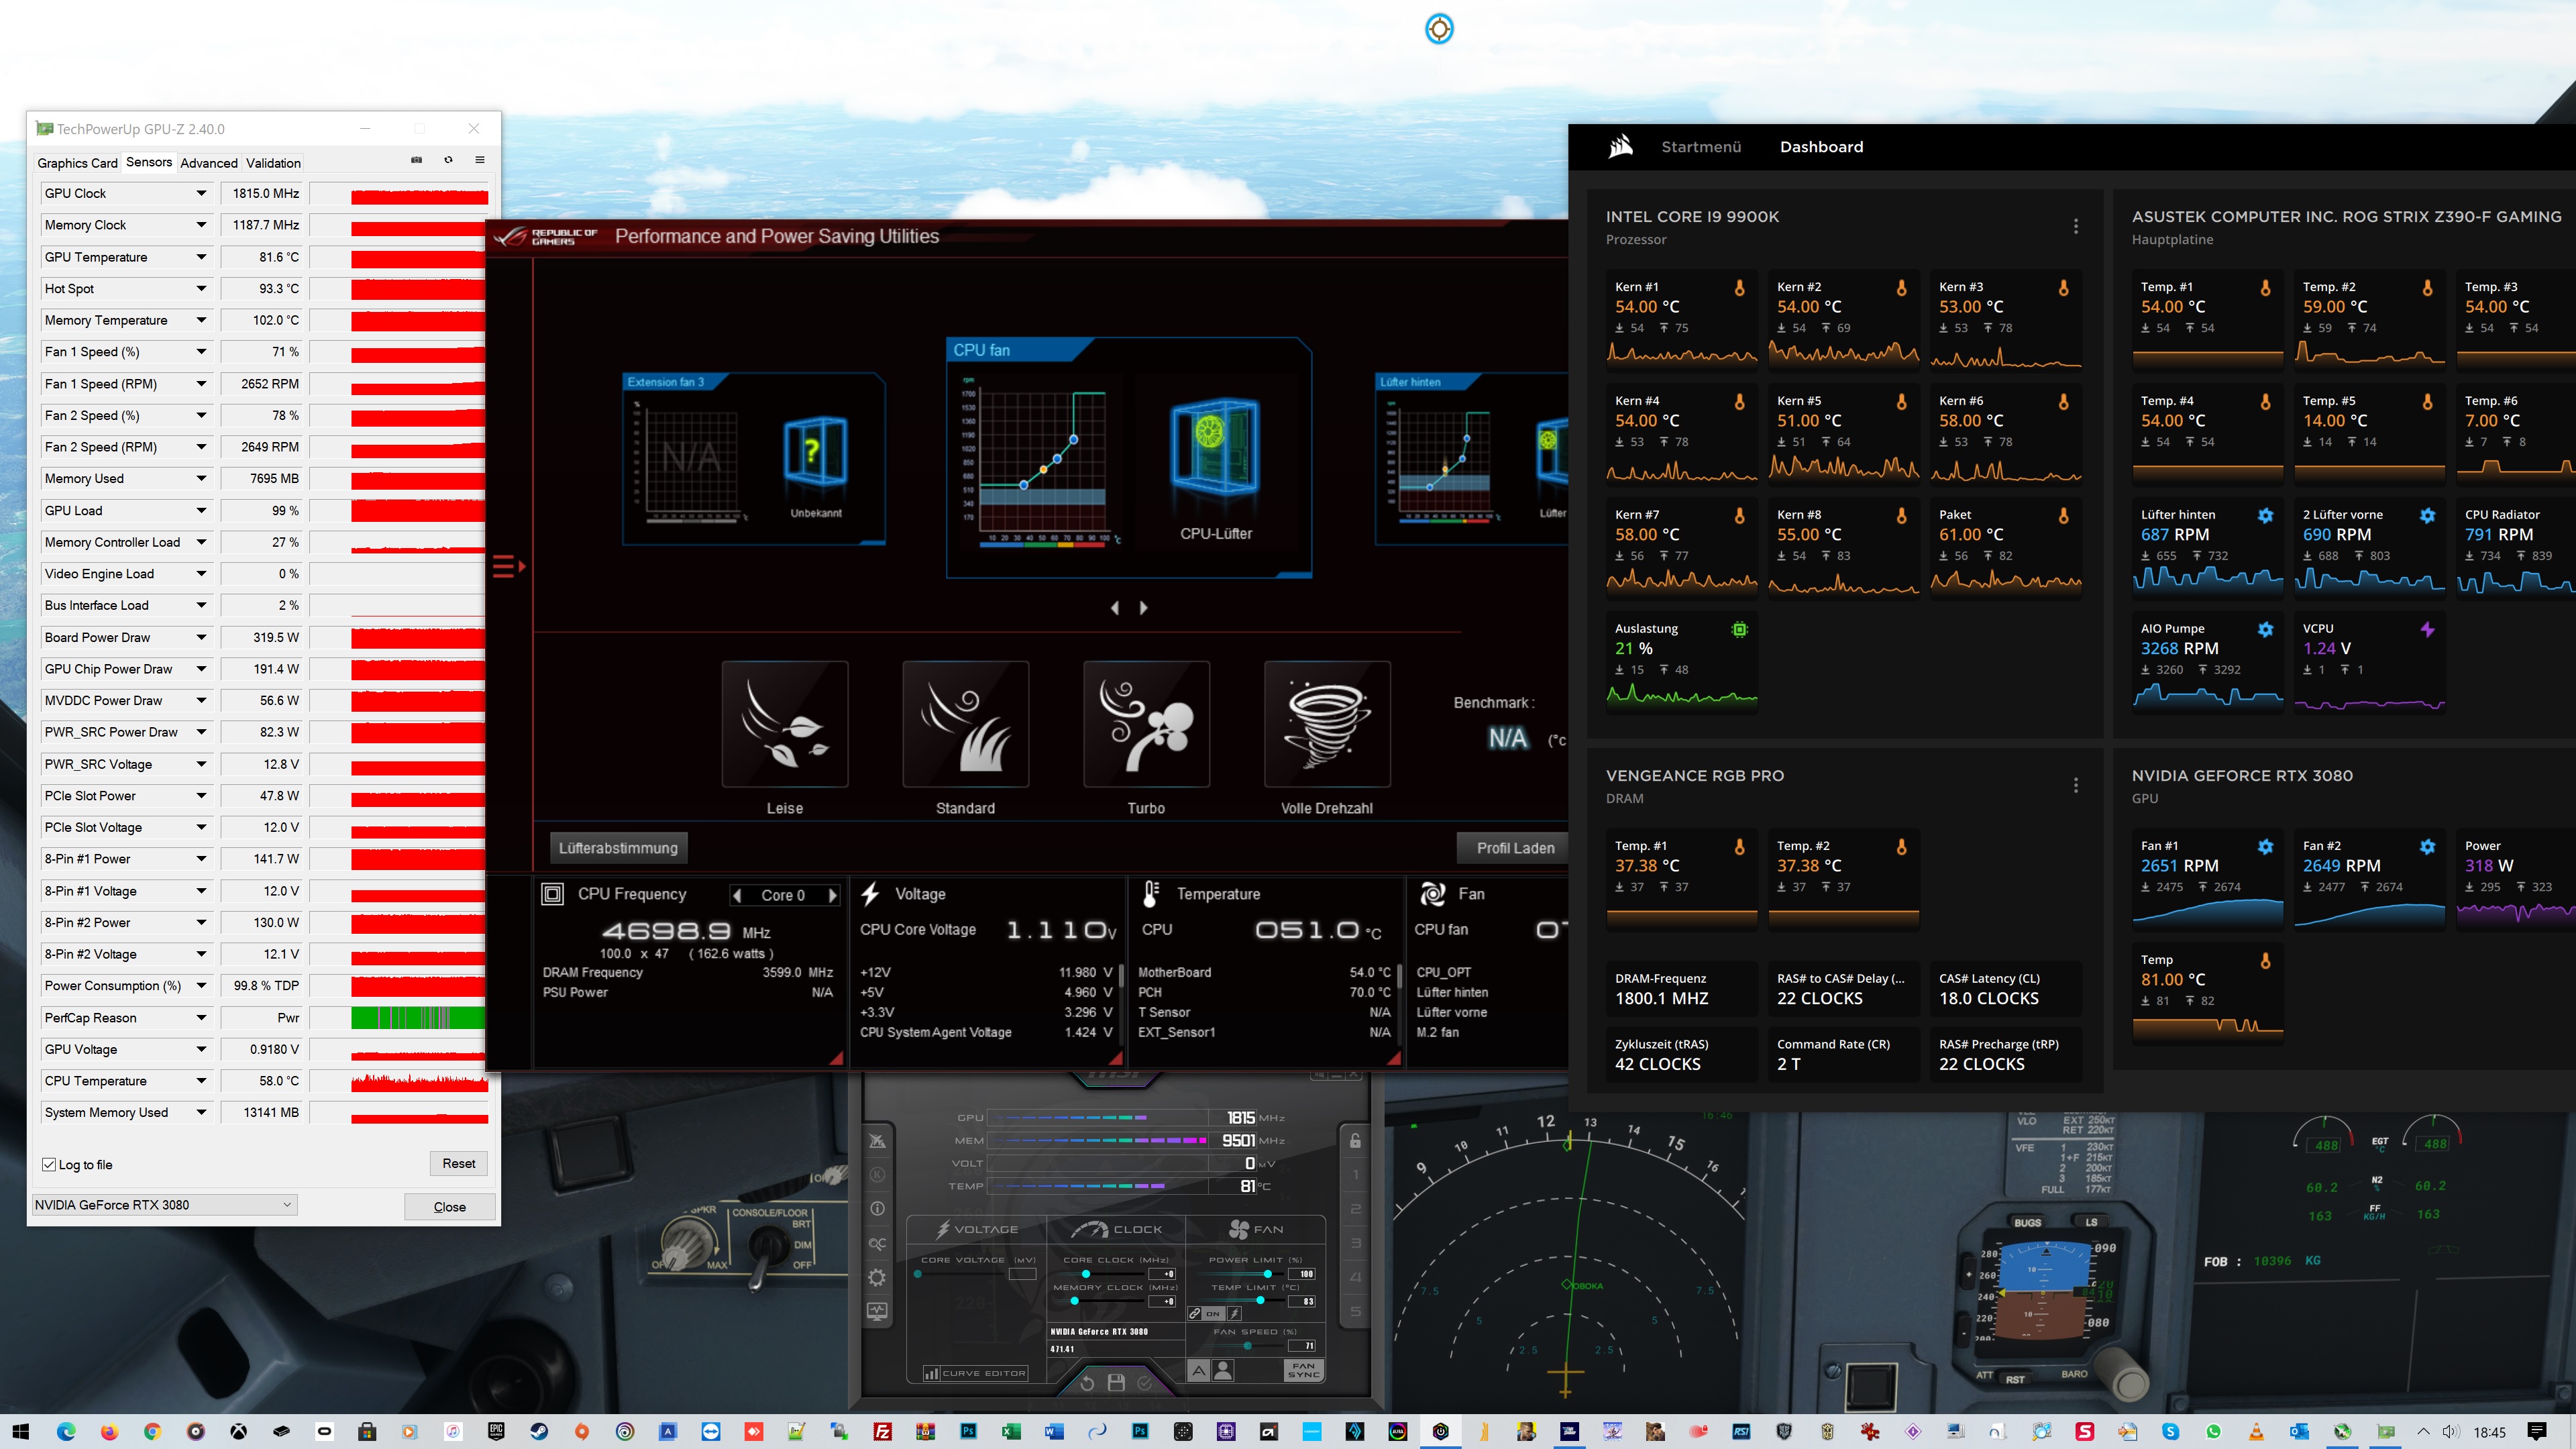Open MSI Afterburner information icon

click(877, 1209)
